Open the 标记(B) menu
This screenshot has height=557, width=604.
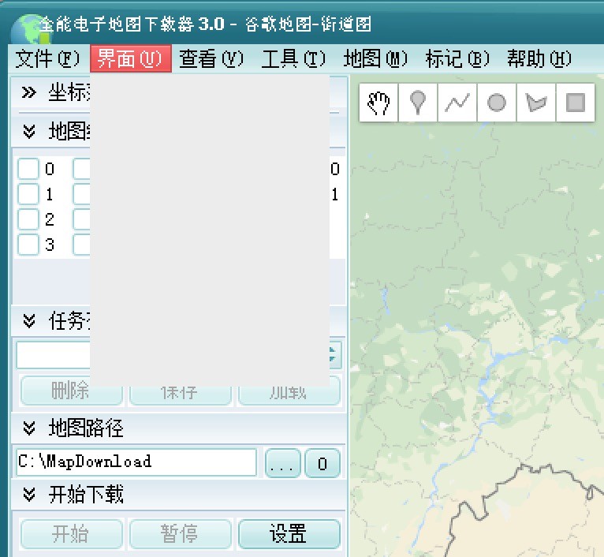click(x=457, y=58)
